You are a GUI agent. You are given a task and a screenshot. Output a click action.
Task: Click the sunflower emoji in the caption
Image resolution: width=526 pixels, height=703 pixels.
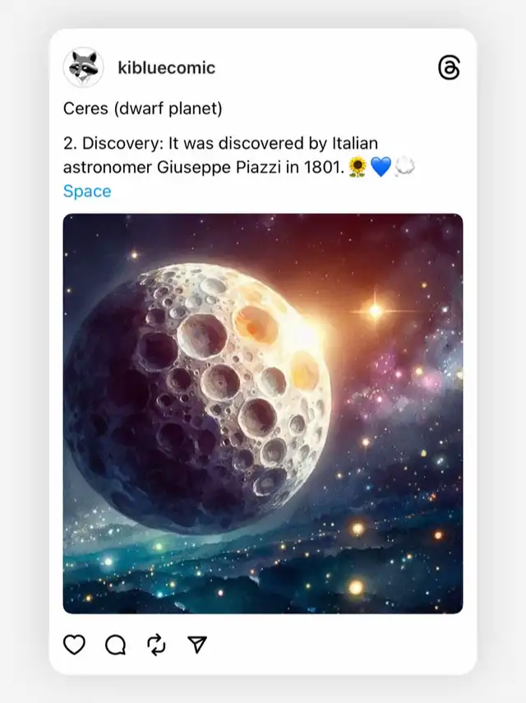(358, 167)
